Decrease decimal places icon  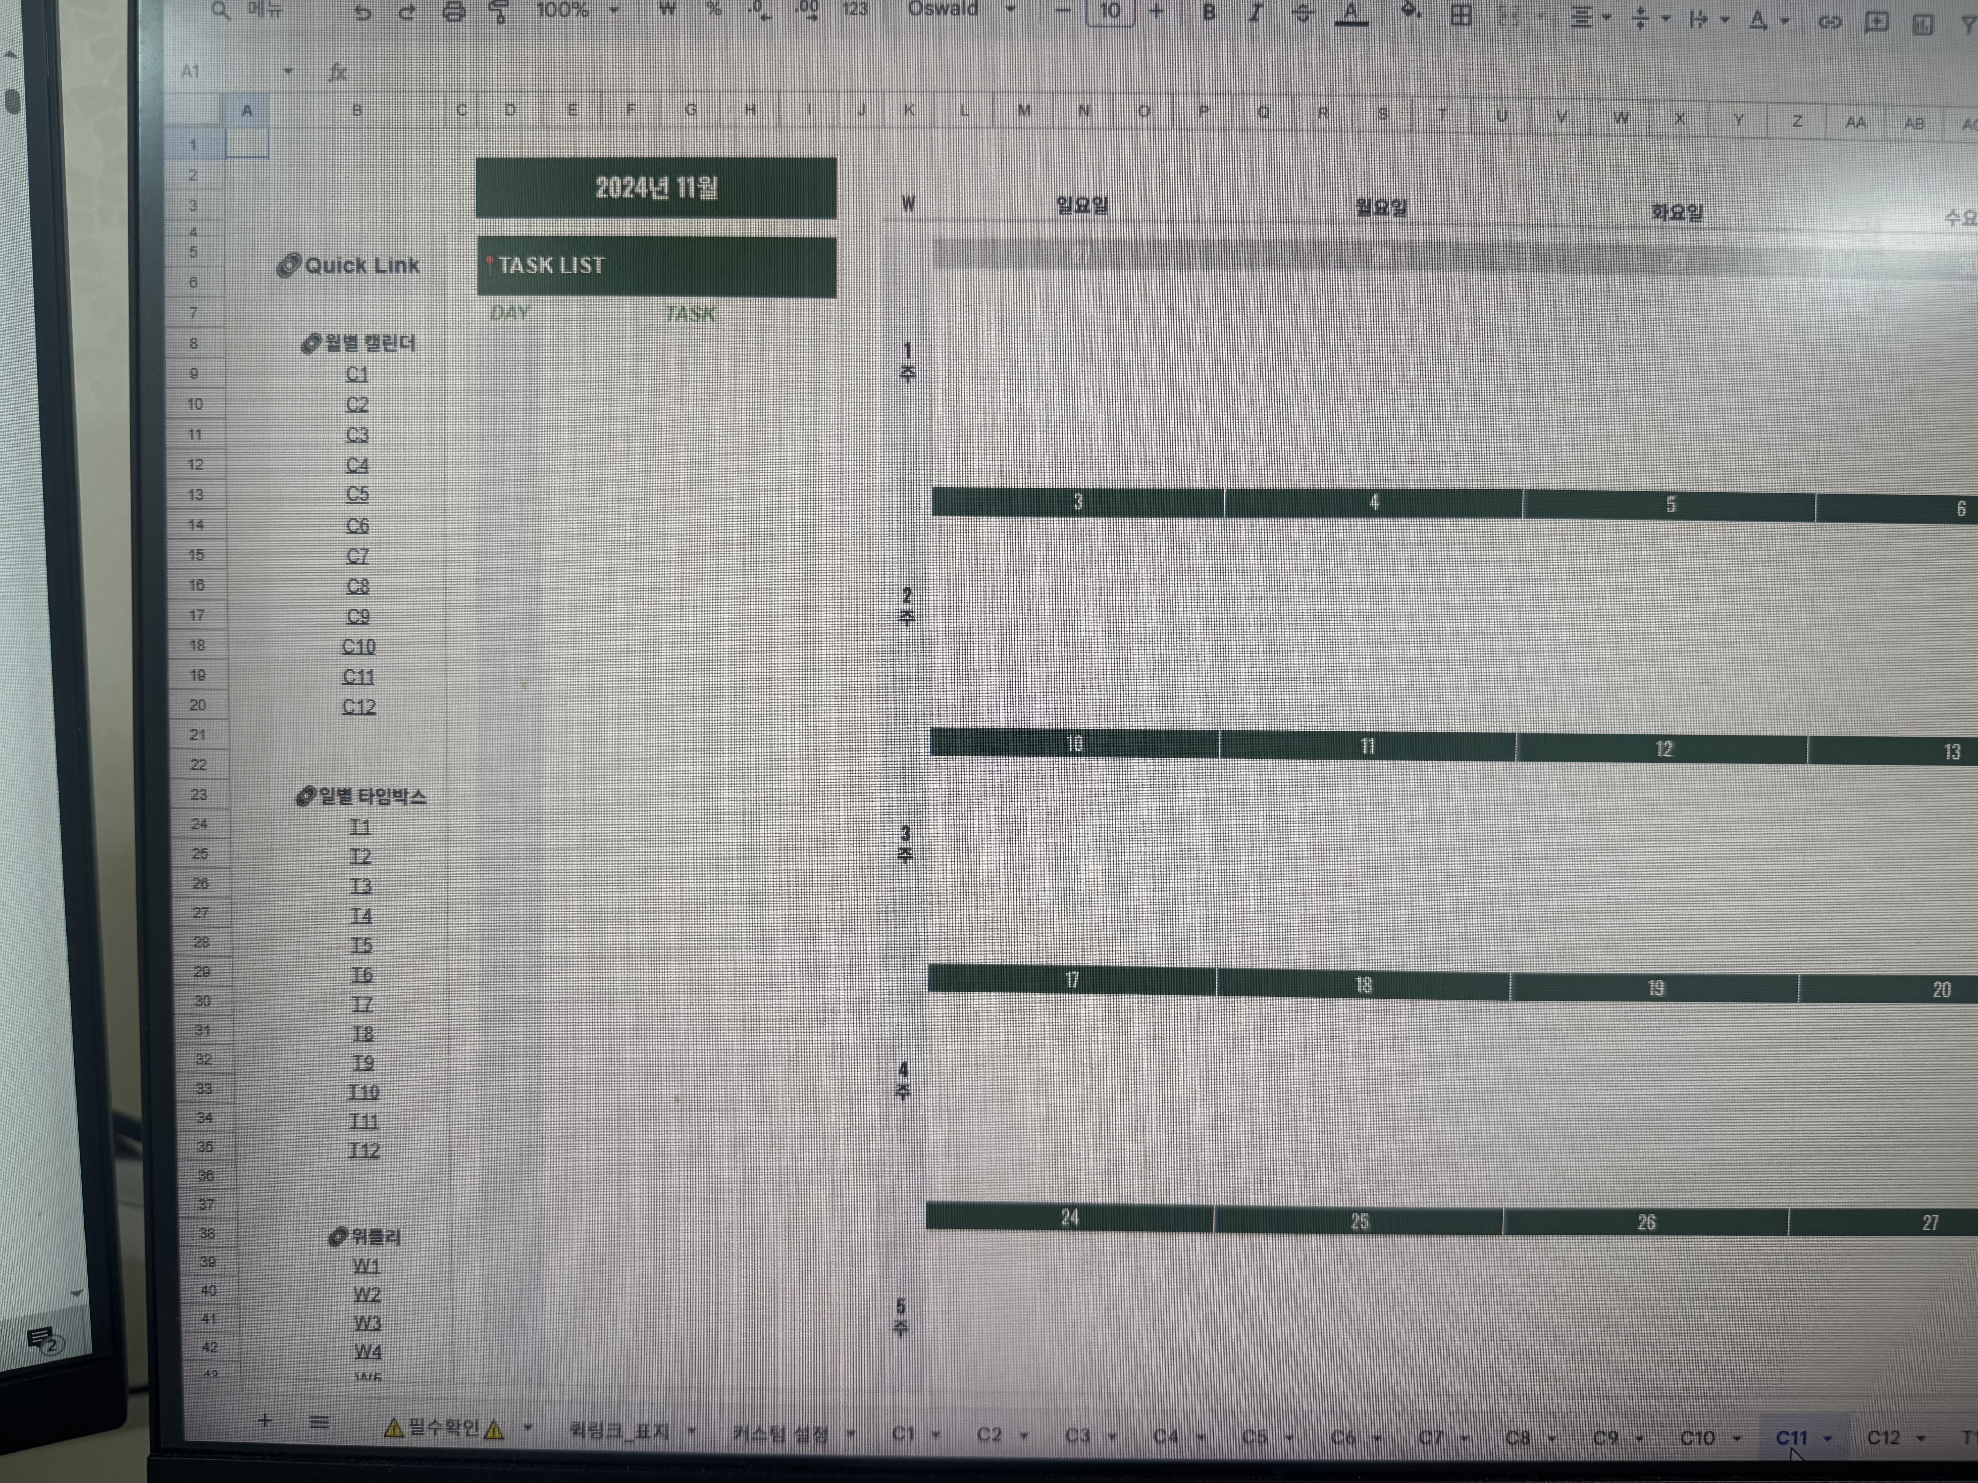[759, 11]
